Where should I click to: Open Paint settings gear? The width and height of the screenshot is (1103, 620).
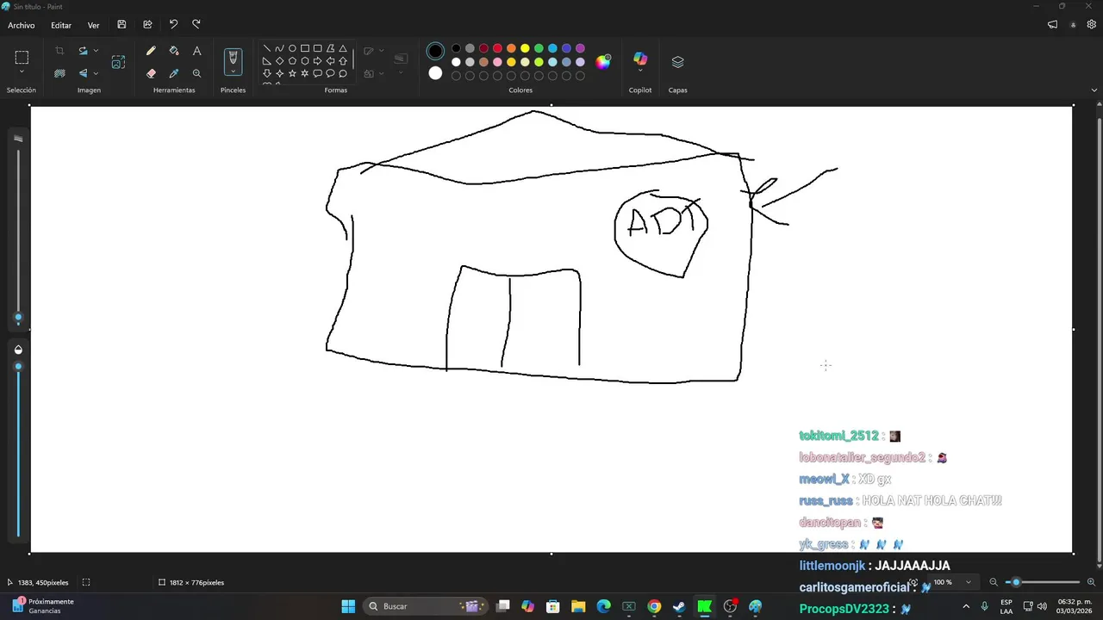(1091, 25)
